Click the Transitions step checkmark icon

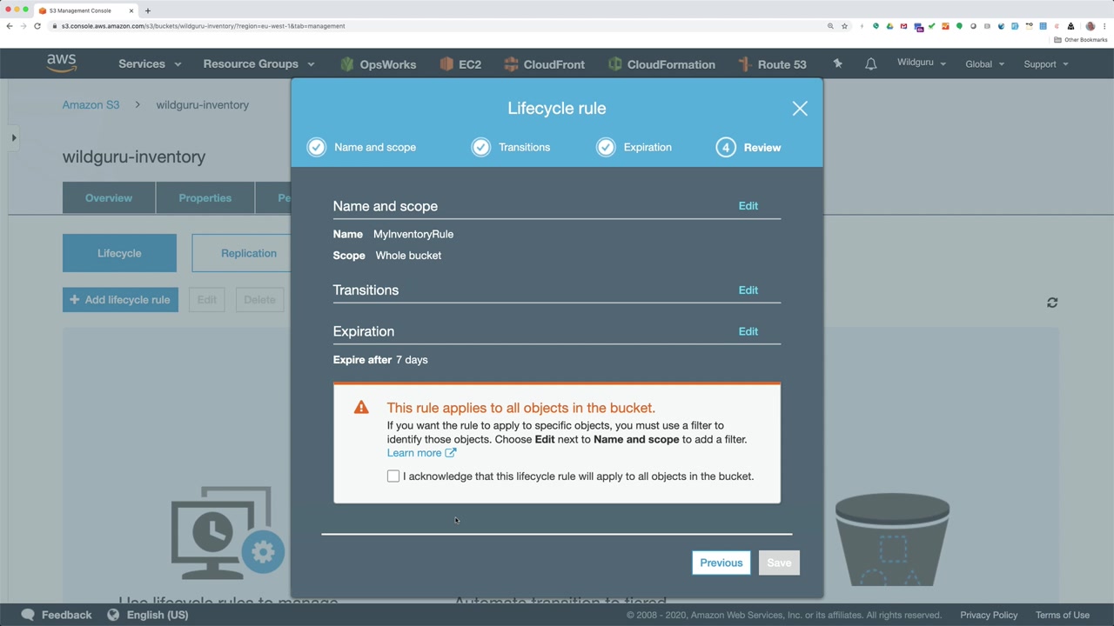(x=481, y=147)
